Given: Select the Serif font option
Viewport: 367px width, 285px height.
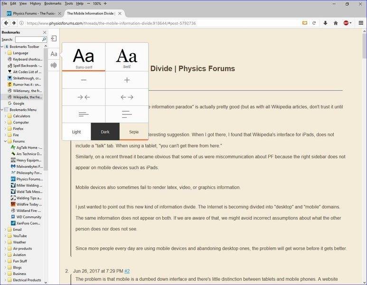Looking at the screenshot, I should tap(127, 57).
